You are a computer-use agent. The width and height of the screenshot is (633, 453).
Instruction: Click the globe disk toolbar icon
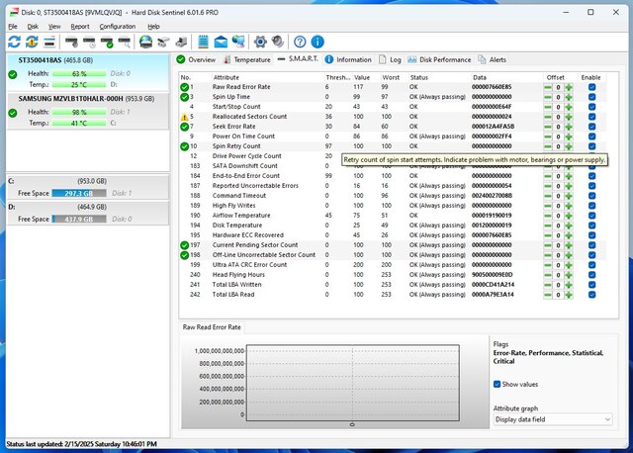click(x=146, y=42)
